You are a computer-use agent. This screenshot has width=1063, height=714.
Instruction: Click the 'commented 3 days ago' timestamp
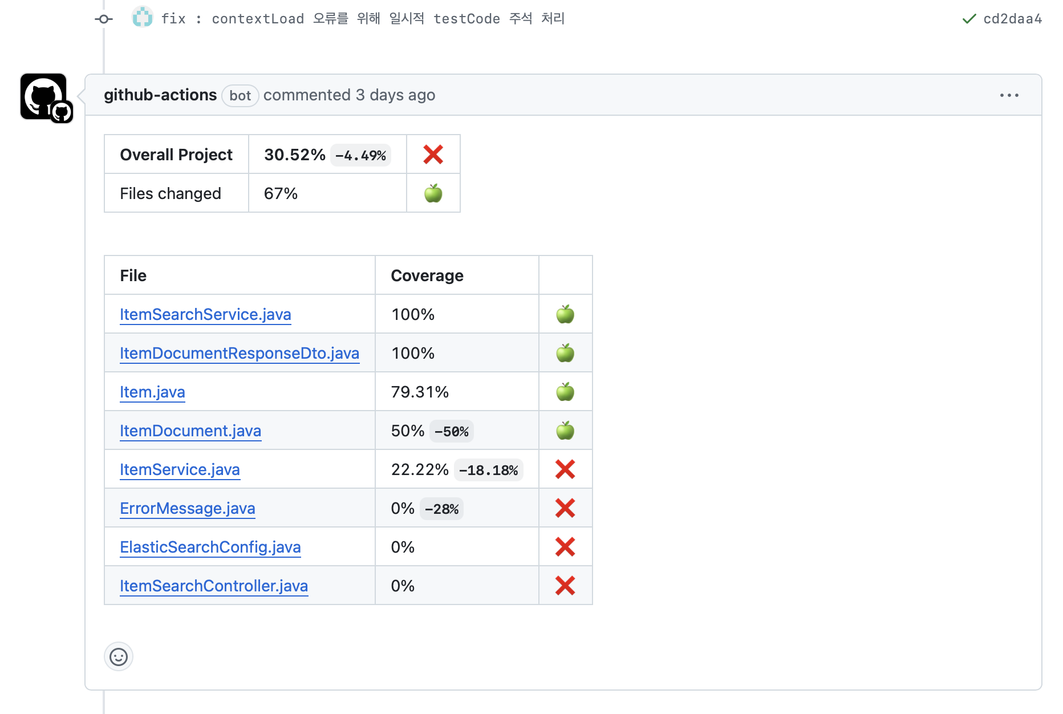(x=349, y=95)
